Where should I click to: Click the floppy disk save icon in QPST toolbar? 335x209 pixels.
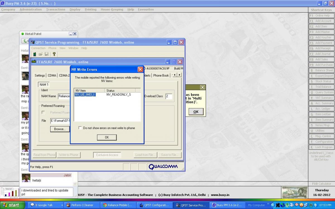click(x=46, y=54)
